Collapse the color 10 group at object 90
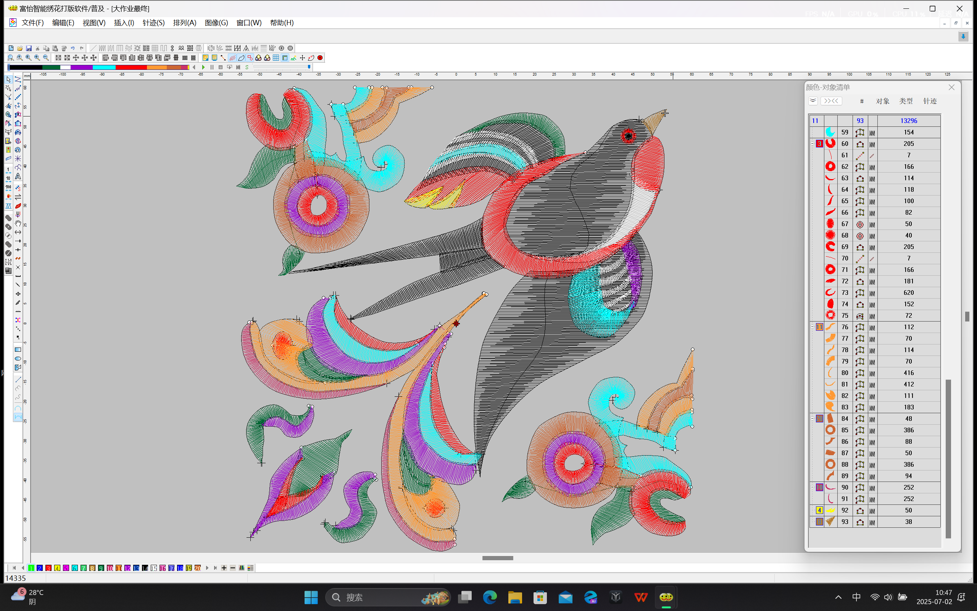The image size is (977, 611). [x=812, y=487]
